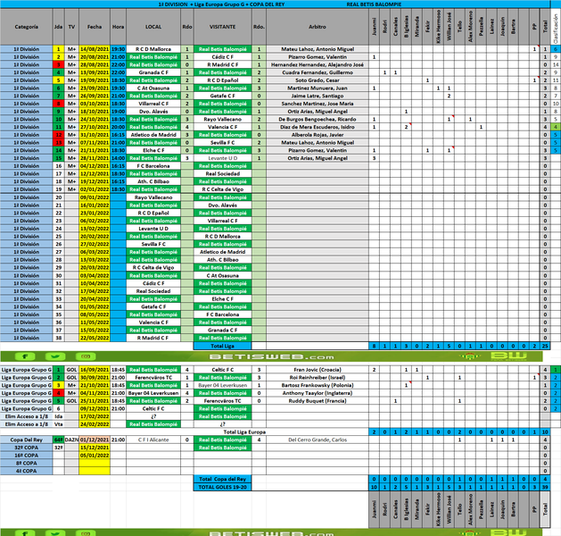Open the Facebook icon in the middle Betisweb banner
The height and width of the screenshot is (536, 561).
tap(25, 356)
